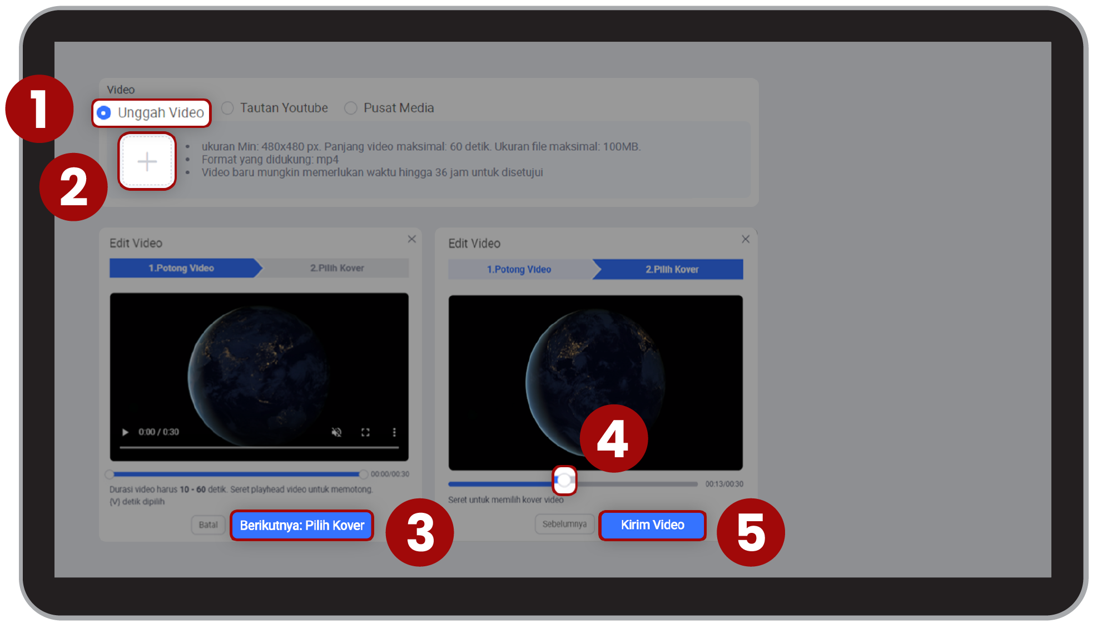Click the trim slider's left start handle
This screenshot has height=633, width=1097.
coord(110,474)
